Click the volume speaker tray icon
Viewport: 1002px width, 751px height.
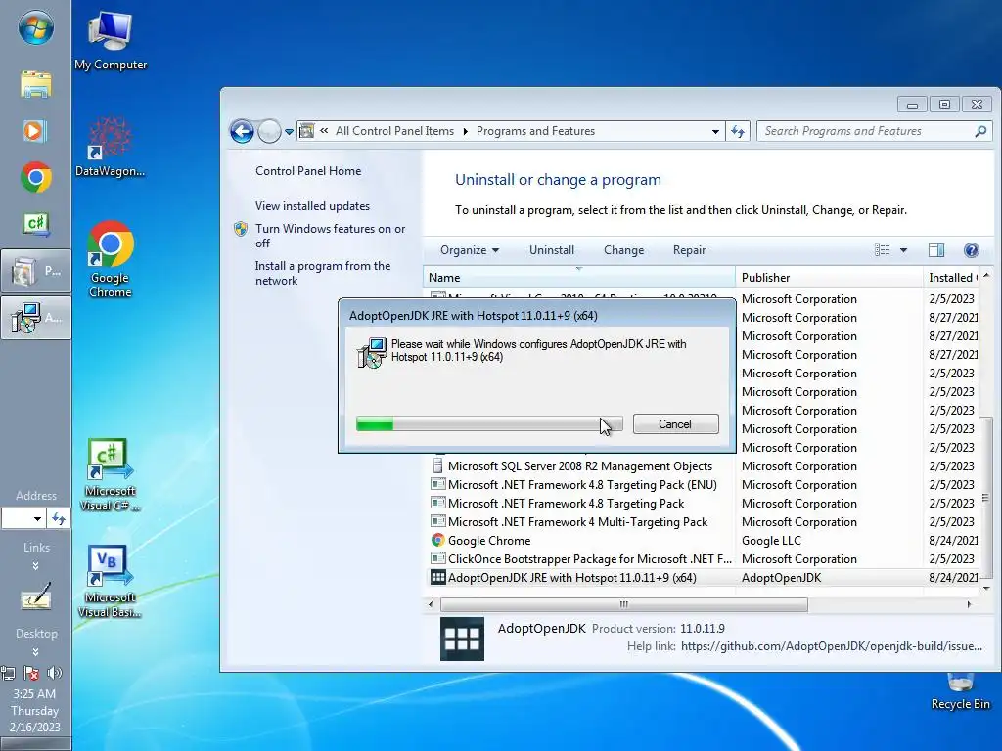coord(55,673)
